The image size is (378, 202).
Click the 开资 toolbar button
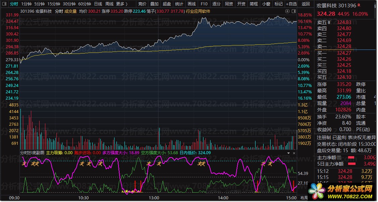point(241,4)
